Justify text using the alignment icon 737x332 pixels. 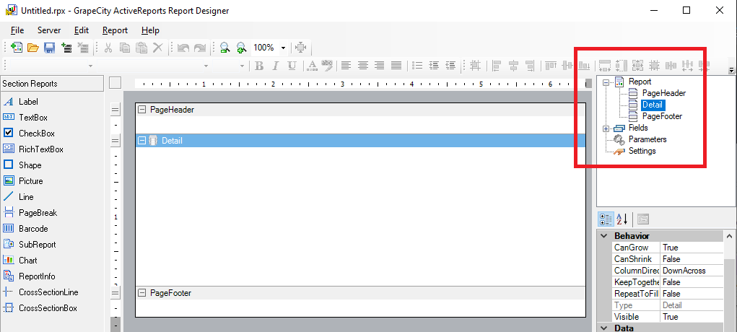click(x=396, y=66)
